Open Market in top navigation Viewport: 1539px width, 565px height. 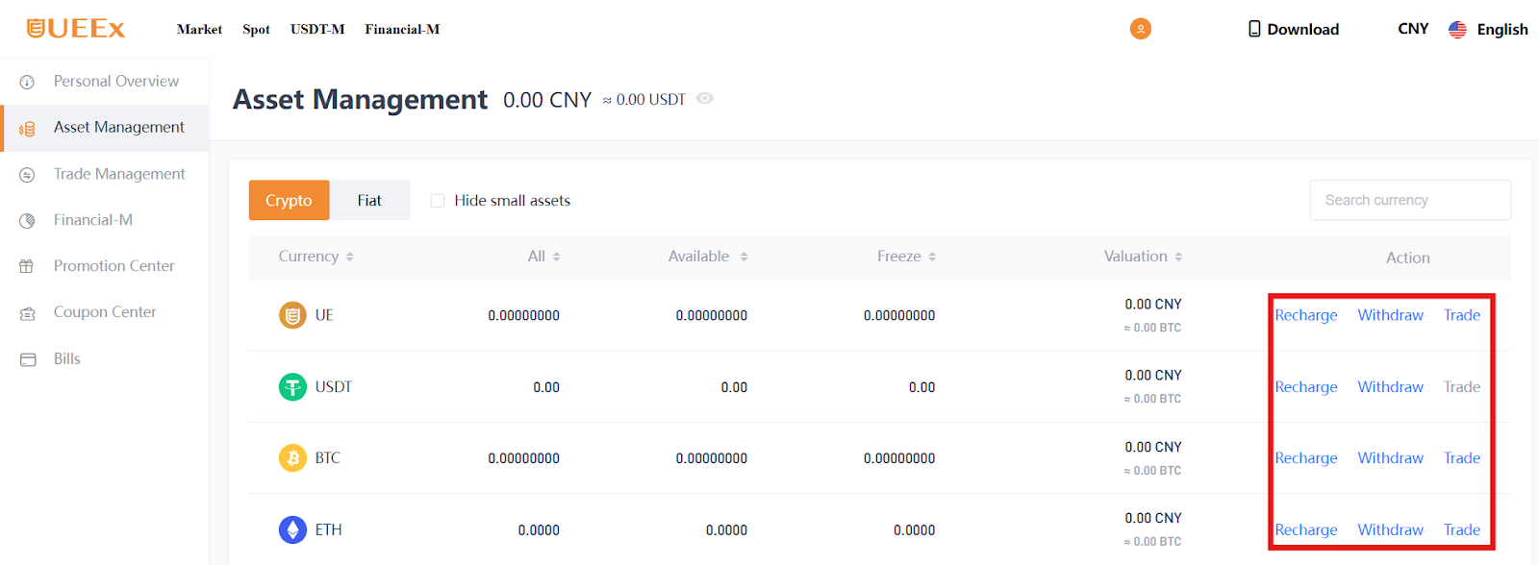pos(199,30)
